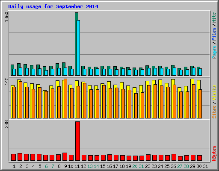219x171 pixels.
Task: Click day label 3 on the x-axis
Action: [x=27, y=166]
